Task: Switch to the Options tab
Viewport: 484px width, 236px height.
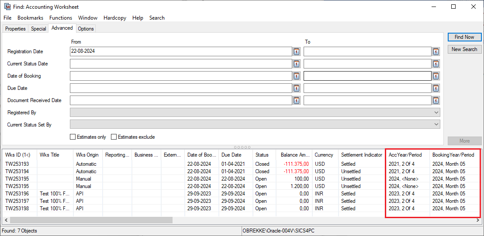Action: 86,29
